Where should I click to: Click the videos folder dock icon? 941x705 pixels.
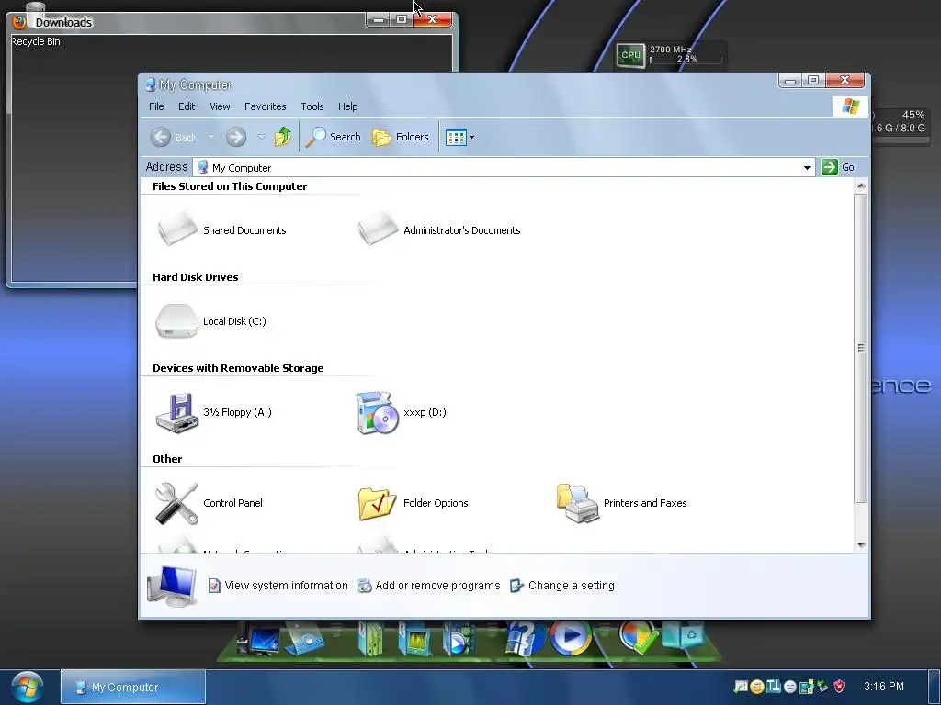[458, 639]
